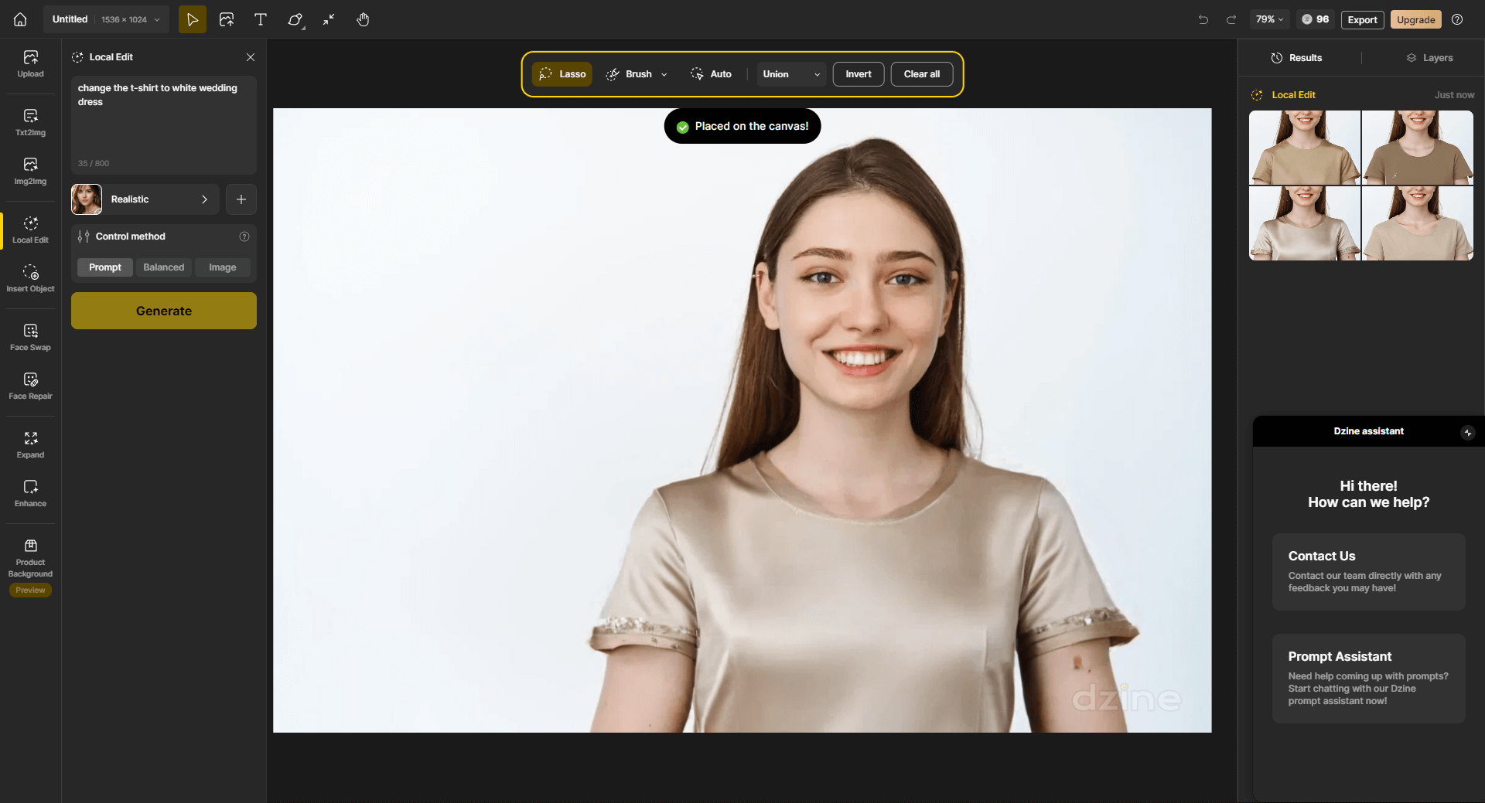Open the Face Swap tool
This screenshot has height=803, width=1485.
[30, 336]
